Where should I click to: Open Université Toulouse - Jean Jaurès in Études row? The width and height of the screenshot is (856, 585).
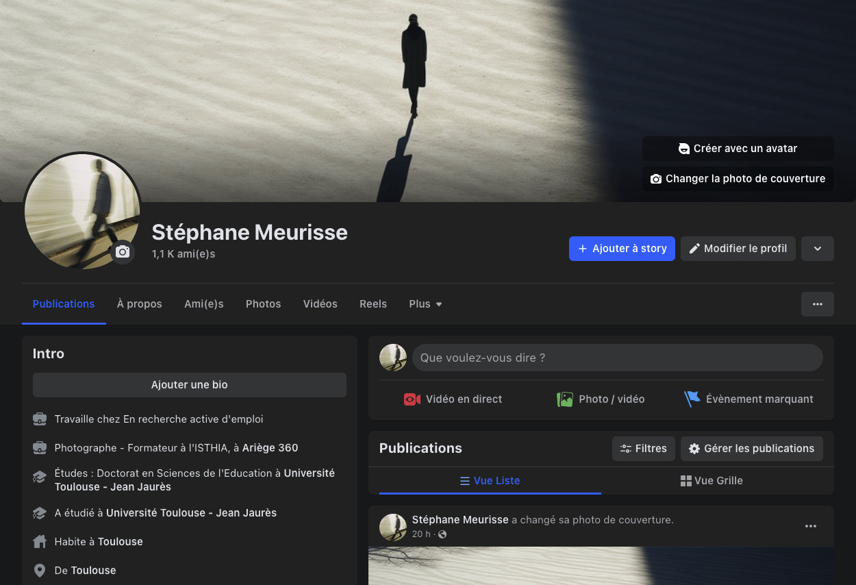194,480
